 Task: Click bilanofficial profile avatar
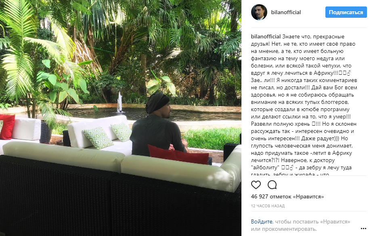tap(259, 12)
